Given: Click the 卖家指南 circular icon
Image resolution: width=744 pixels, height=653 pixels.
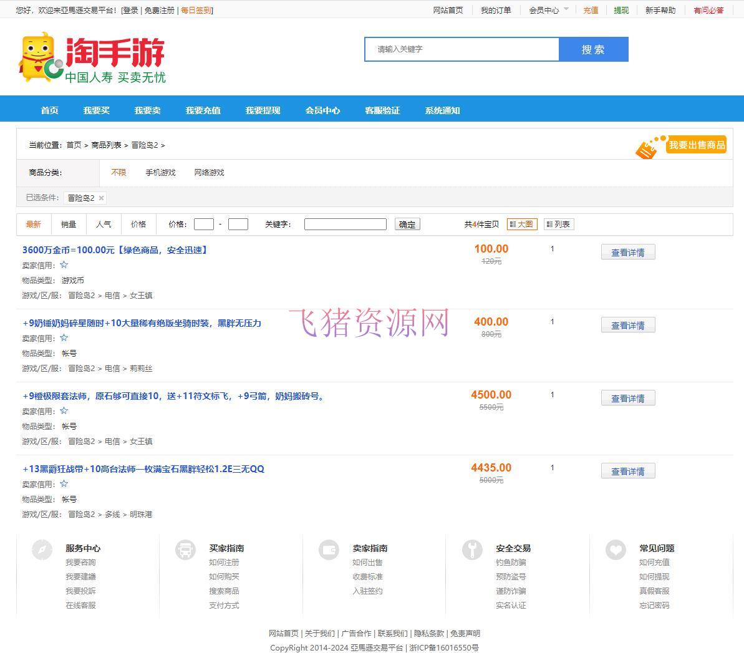Looking at the screenshot, I should point(329,549).
